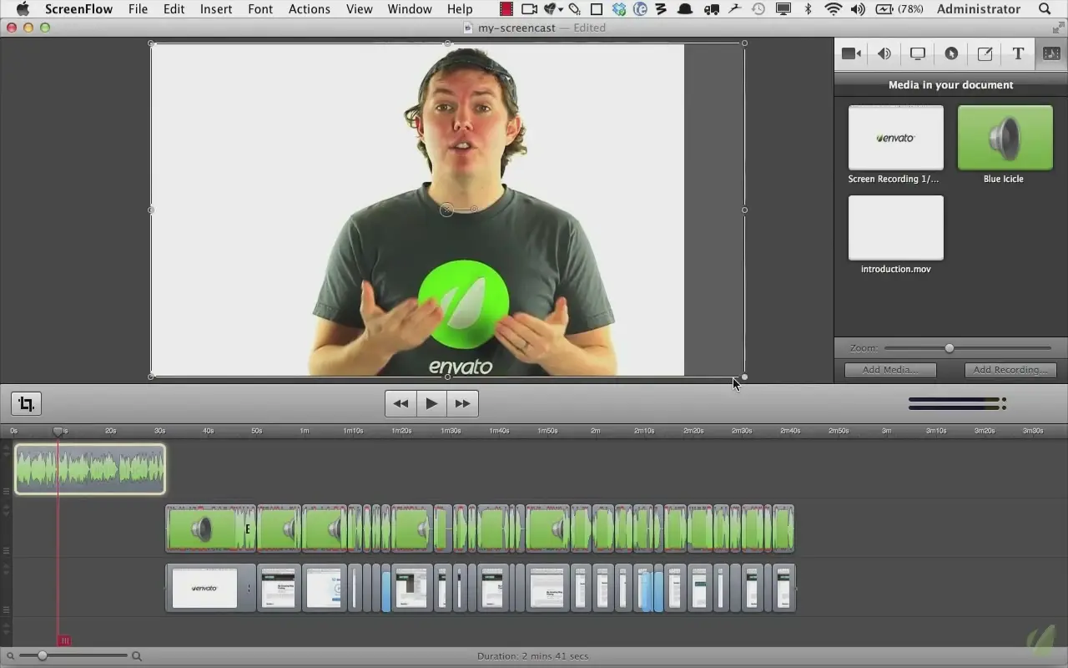Click the "Duration: 2 mins 41 secs" status text
The image size is (1068, 668).
(x=532, y=656)
